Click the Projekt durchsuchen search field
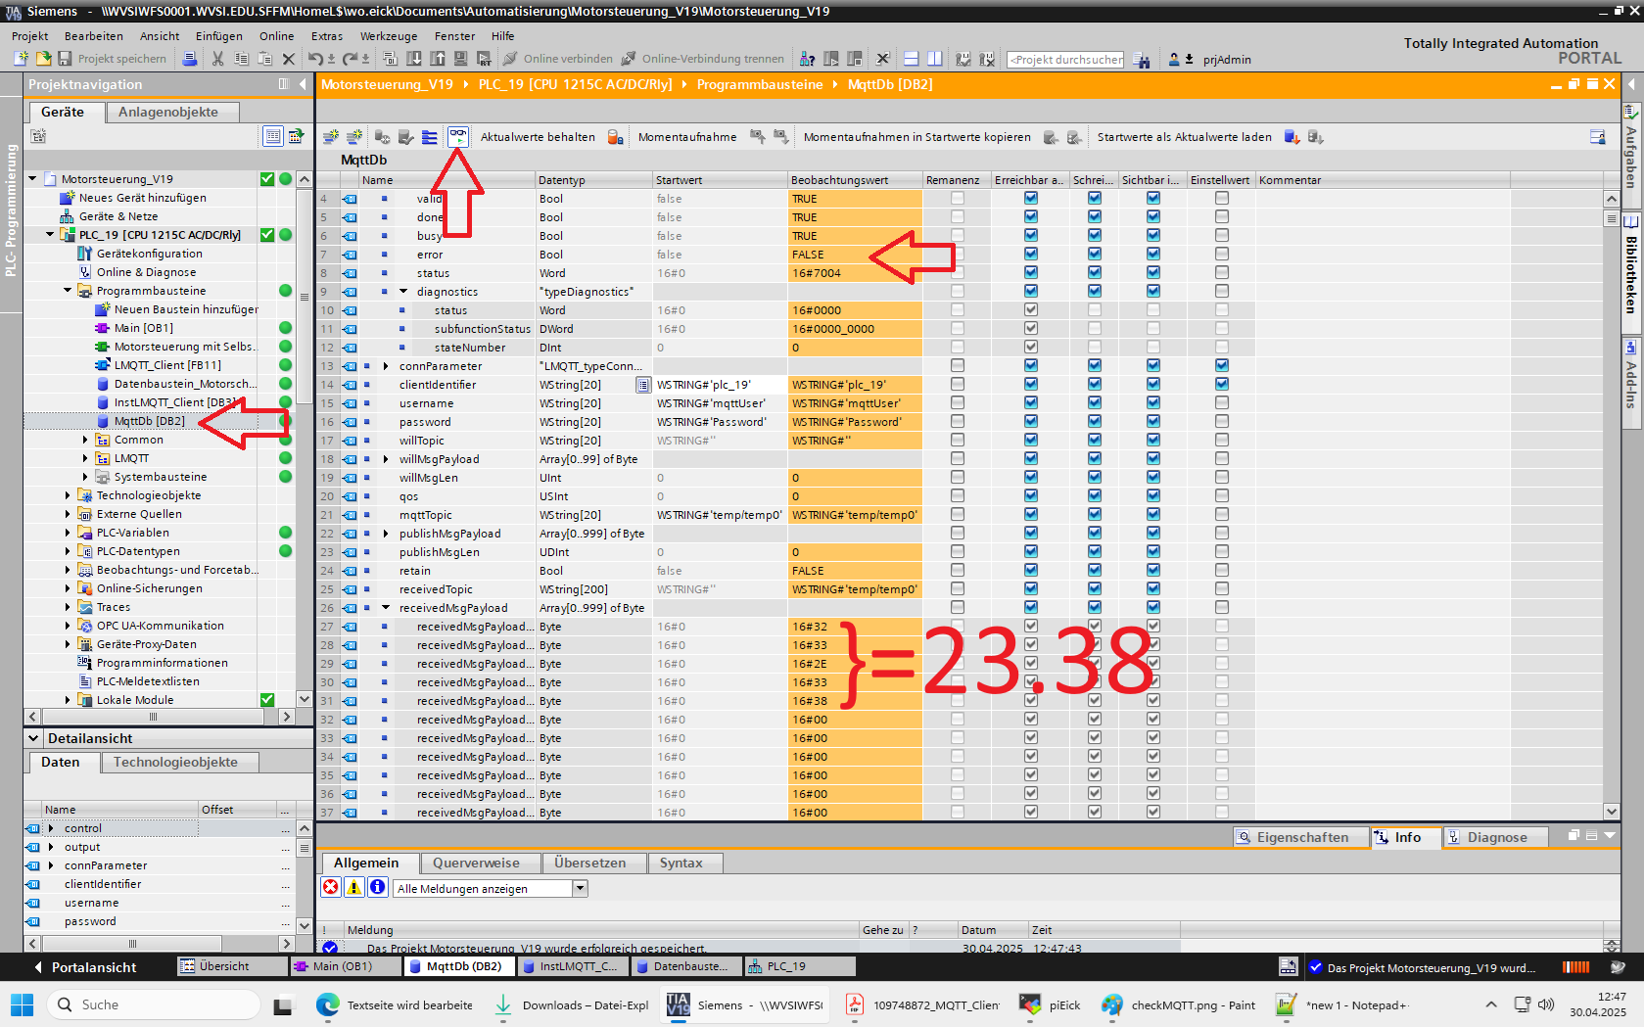This screenshot has height=1027, width=1644. (x=1065, y=60)
